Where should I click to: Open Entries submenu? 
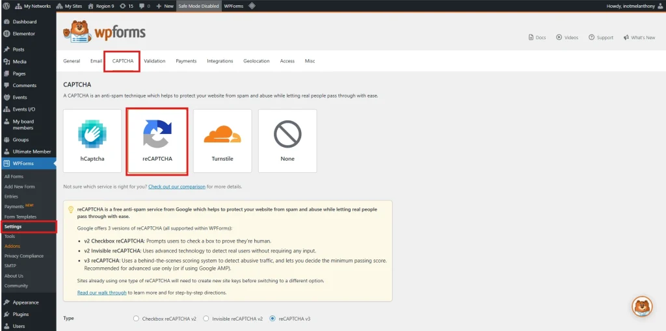coord(12,196)
